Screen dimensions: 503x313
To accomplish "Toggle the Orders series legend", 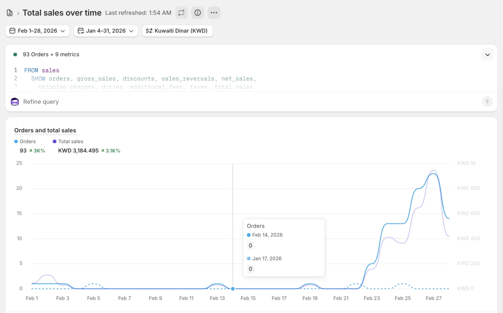I will pos(25,142).
